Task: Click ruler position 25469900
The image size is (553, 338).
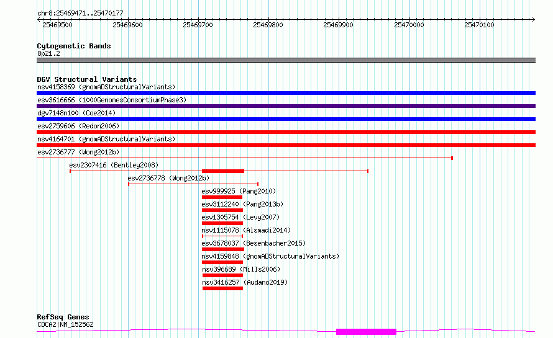Action: click(x=338, y=25)
